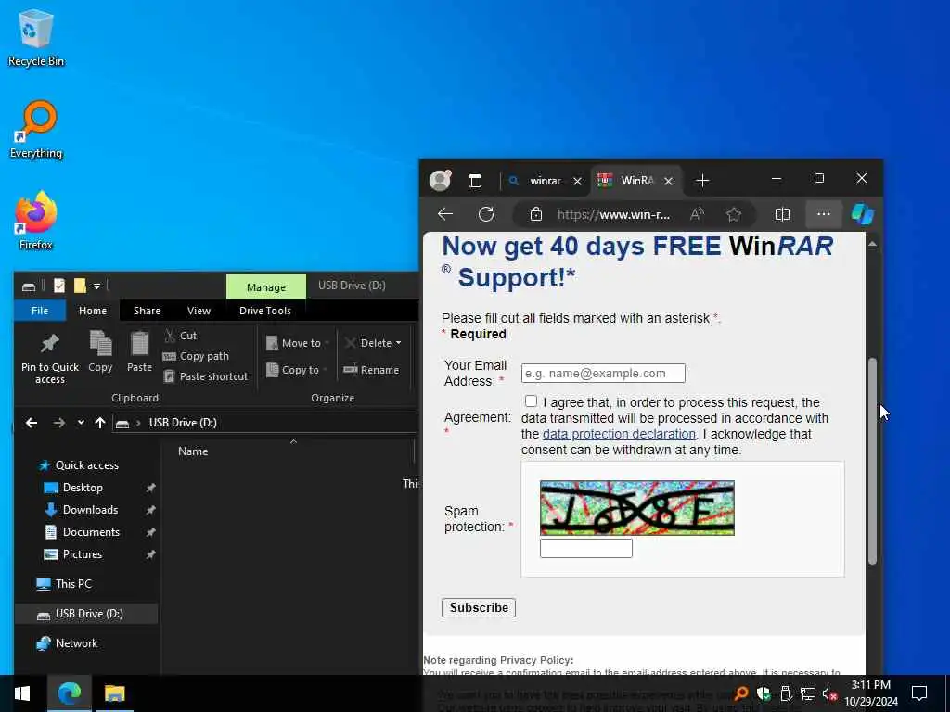950x712 pixels.
Task: Open the Copy to dropdown
Action: point(297,370)
